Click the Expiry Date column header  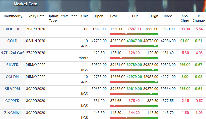[x=36, y=16]
